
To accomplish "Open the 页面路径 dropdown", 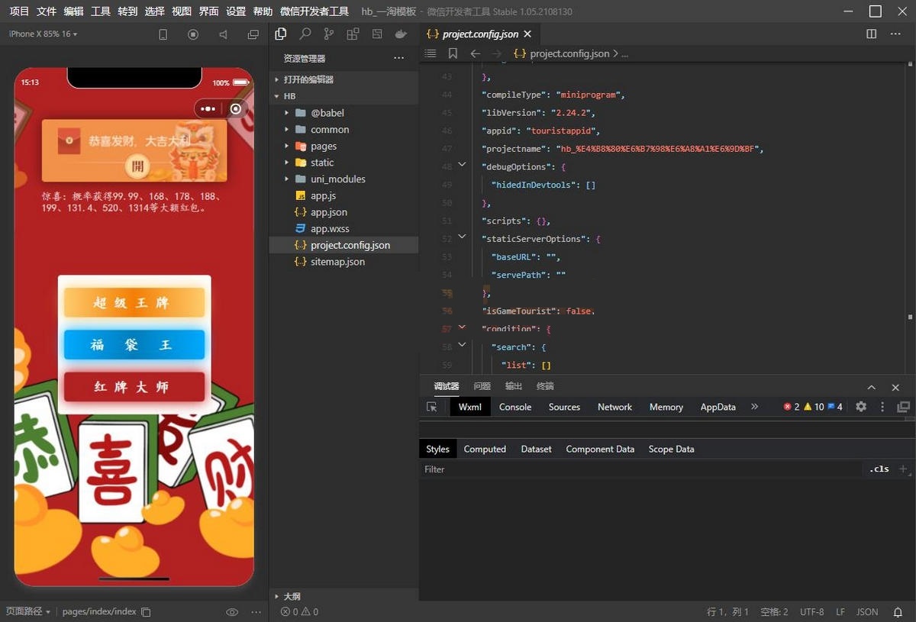I will (x=28, y=612).
